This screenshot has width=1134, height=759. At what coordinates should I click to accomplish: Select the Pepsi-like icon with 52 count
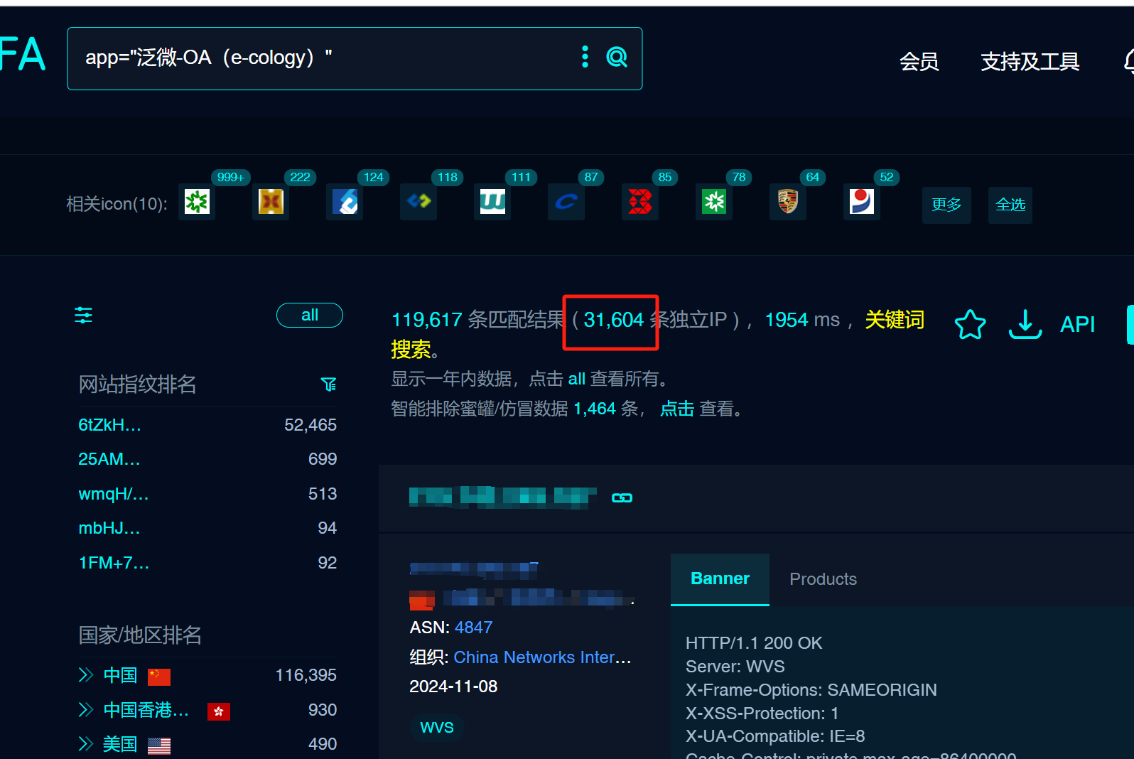click(862, 202)
